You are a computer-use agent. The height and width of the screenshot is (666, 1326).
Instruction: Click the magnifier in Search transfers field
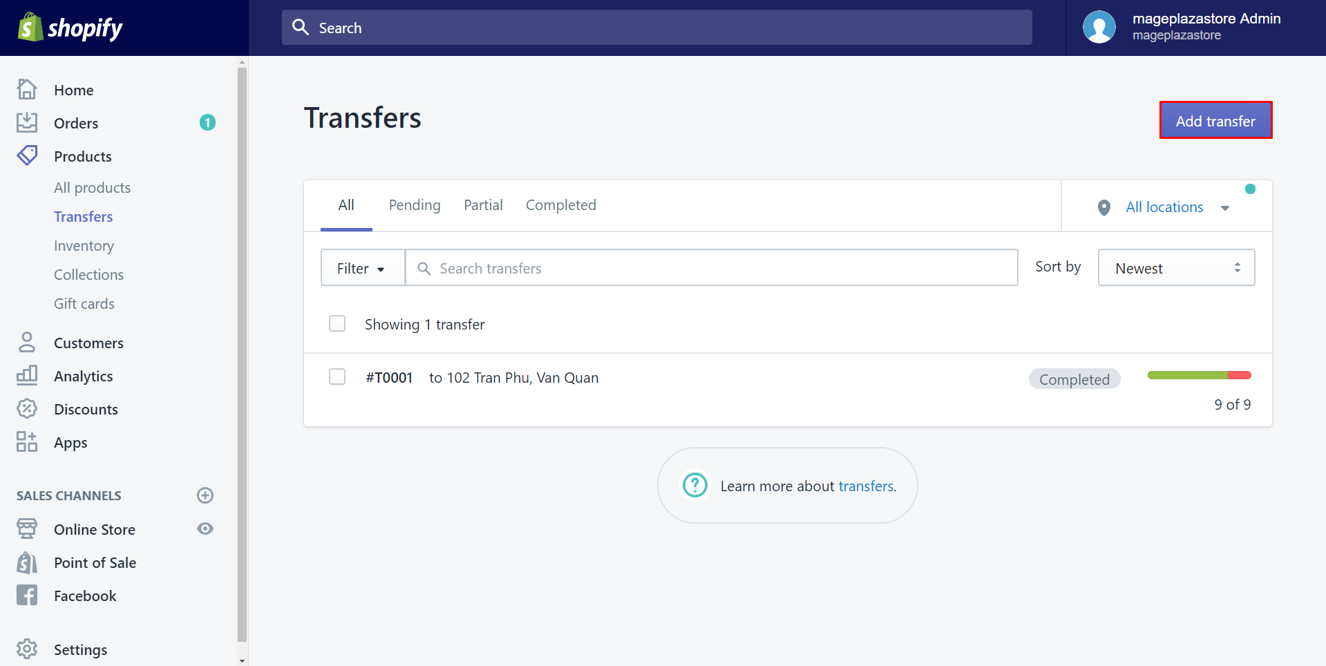point(424,268)
